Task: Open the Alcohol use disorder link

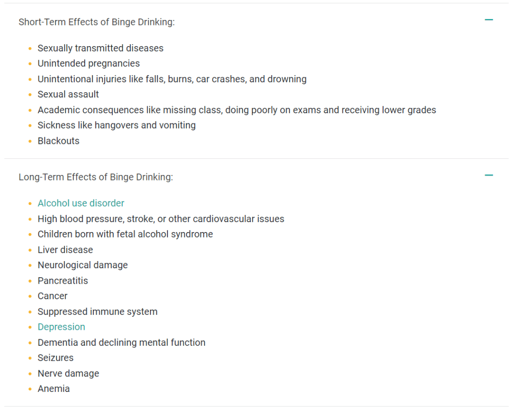Action: [x=81, y=203]
